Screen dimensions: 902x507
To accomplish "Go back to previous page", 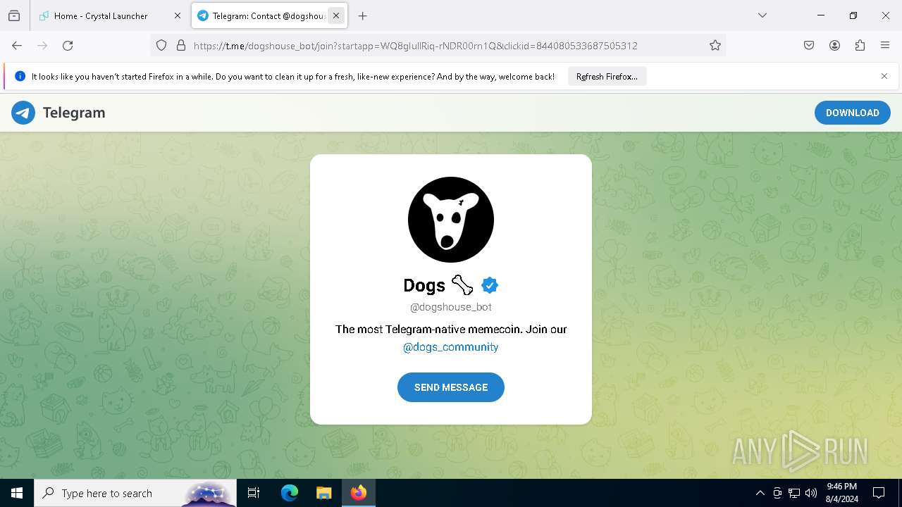I will pos(17,46).
